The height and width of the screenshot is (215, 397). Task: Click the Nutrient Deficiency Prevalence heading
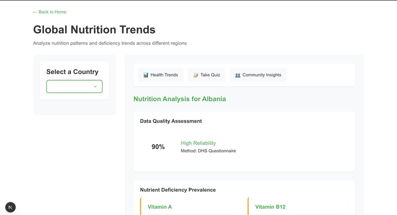(x=178, y=190)
